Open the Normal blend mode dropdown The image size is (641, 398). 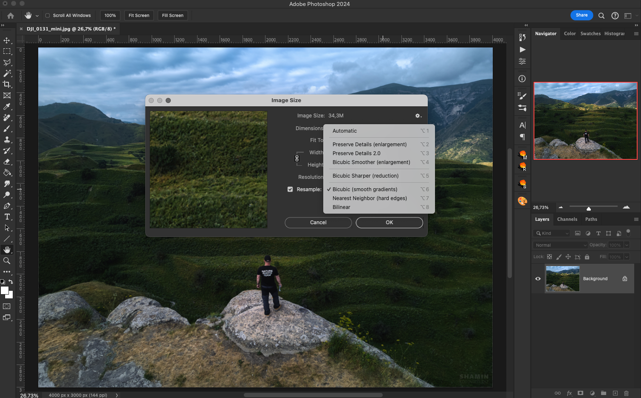coord(560,245)
